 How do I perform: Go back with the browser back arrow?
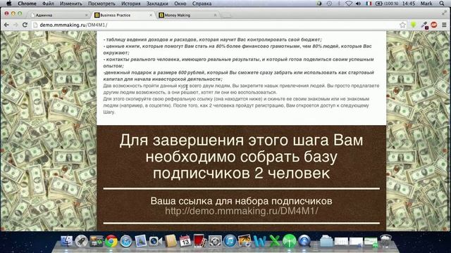6,25
